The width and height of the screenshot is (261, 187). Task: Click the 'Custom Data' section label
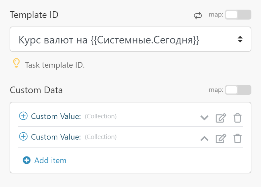(36, 90)
